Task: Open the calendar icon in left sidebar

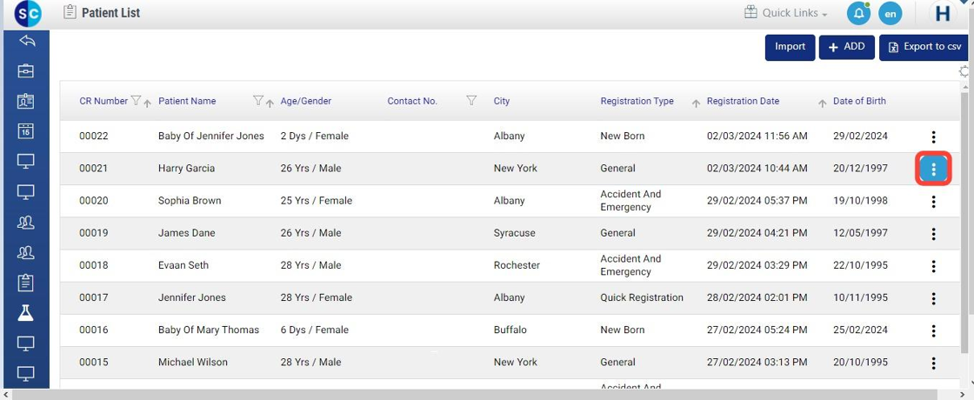Action: point(26,131)
